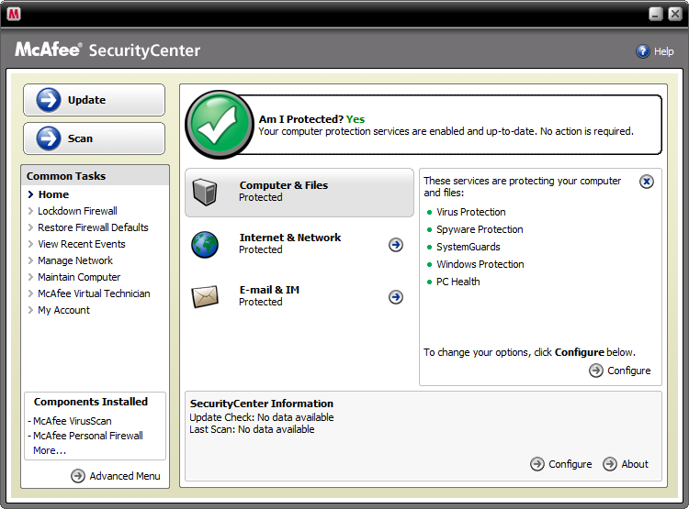This screenshot has height=509, width=689.
Task: Close the protection services details panel
Action: click(647, 182)
